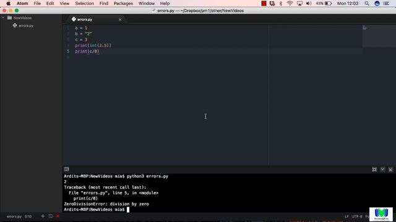Image resolution: width=396 pixels, height=222 pixels.
Task: Click errors.py file name in status bar
Action: click(14, 216)
